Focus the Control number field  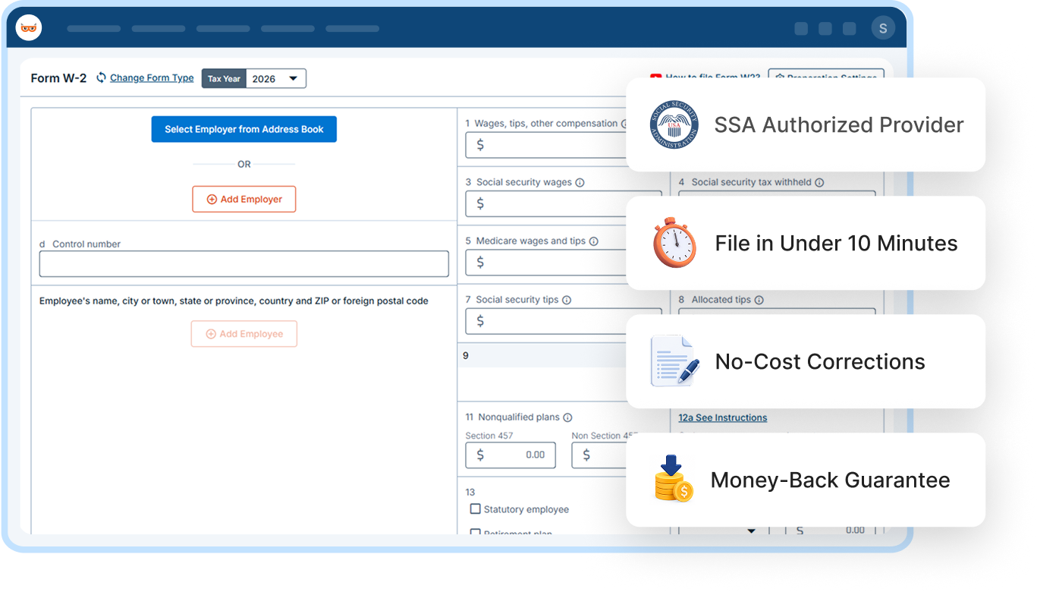244,263
